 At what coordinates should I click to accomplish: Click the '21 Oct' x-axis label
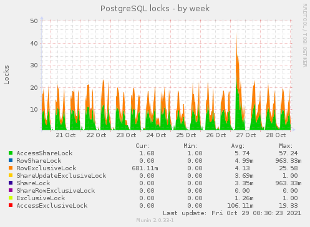[65, 135]
